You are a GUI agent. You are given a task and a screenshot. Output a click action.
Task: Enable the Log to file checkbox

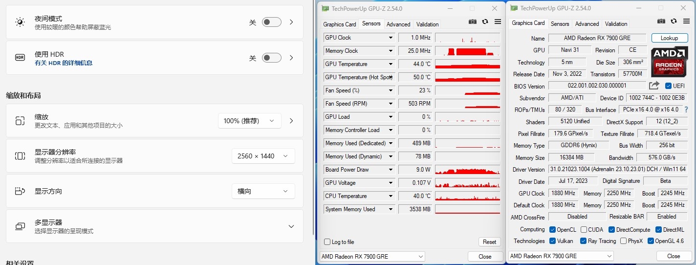327,242
